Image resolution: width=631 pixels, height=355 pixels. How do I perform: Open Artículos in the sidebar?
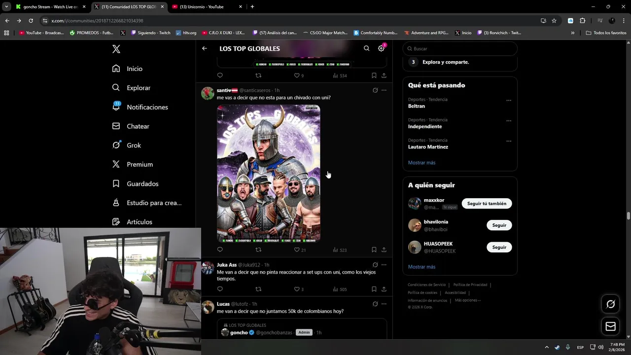click(132, 222)
